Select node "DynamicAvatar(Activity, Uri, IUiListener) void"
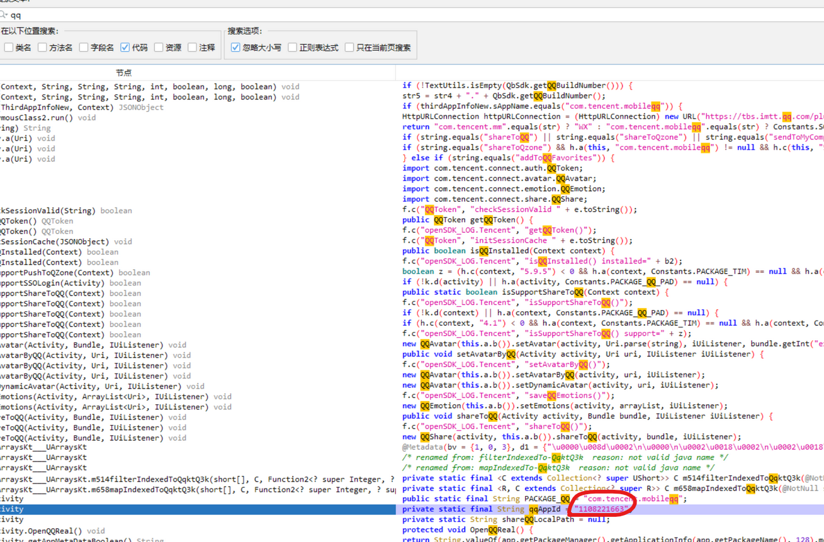 tap(102, 386)
